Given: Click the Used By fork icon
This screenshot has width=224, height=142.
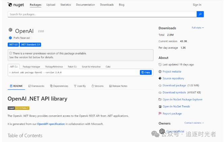Looking at the screenshot, I should point(75,86).
